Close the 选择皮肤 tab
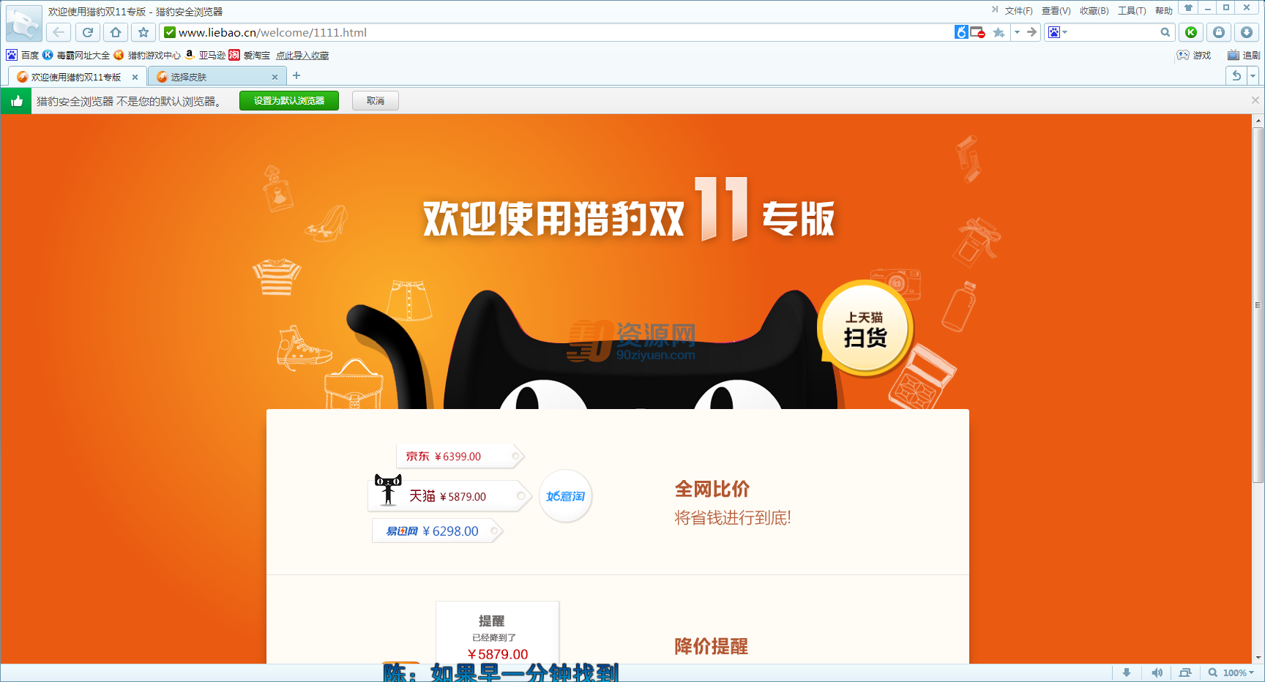 point(275,77)
